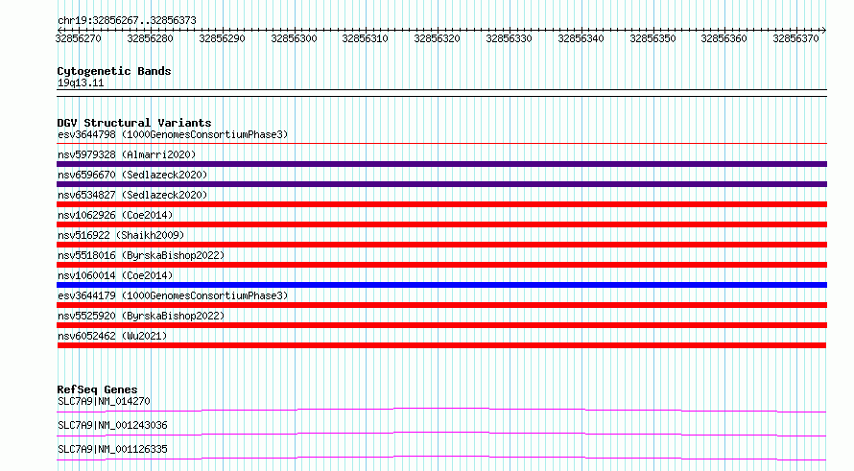Select ruler position 32856370

click(x=795, y=38)
